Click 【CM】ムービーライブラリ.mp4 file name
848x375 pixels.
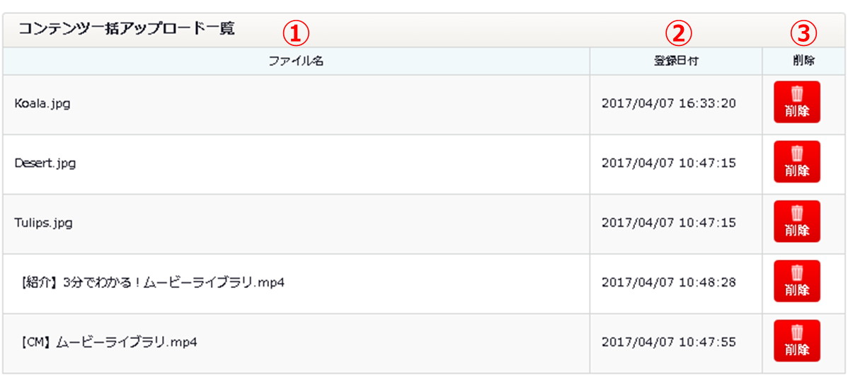[x=106, y=342]
